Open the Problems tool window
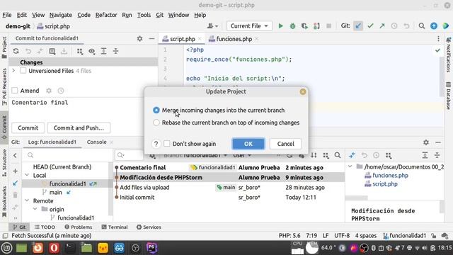The width and height of the screenshot is (453, 255). coord(79,227)
